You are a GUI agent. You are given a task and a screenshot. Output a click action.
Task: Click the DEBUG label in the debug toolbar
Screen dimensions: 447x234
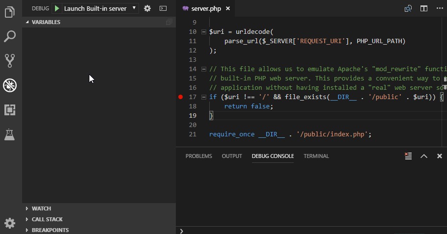coord(40,8)
